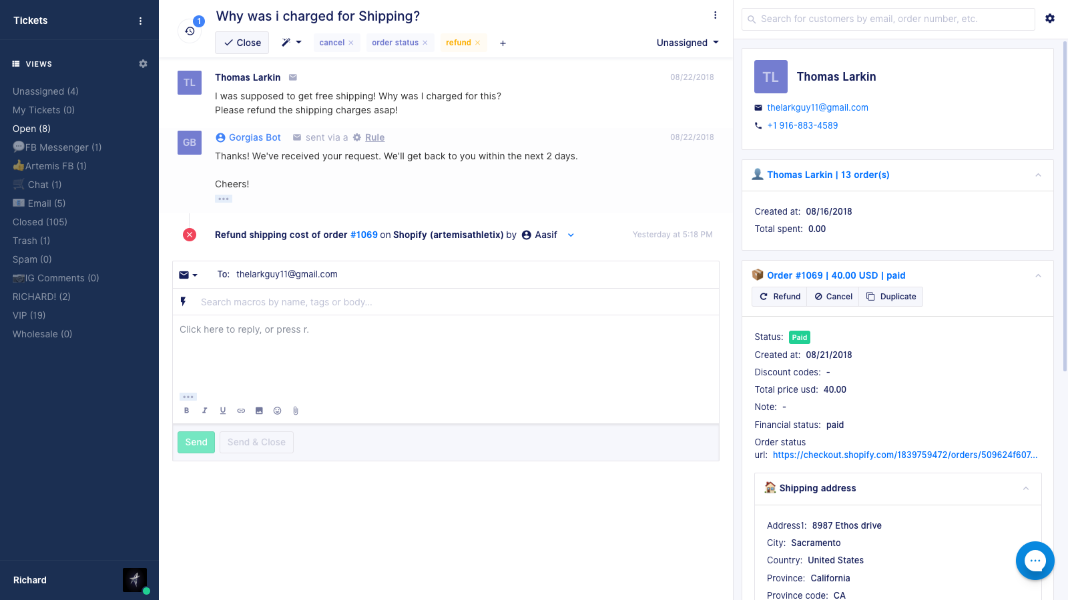Image resolution: width=1068 pixels, height=600 pixels.
Task: Remove the order status tag
Action: click(425, 43)
